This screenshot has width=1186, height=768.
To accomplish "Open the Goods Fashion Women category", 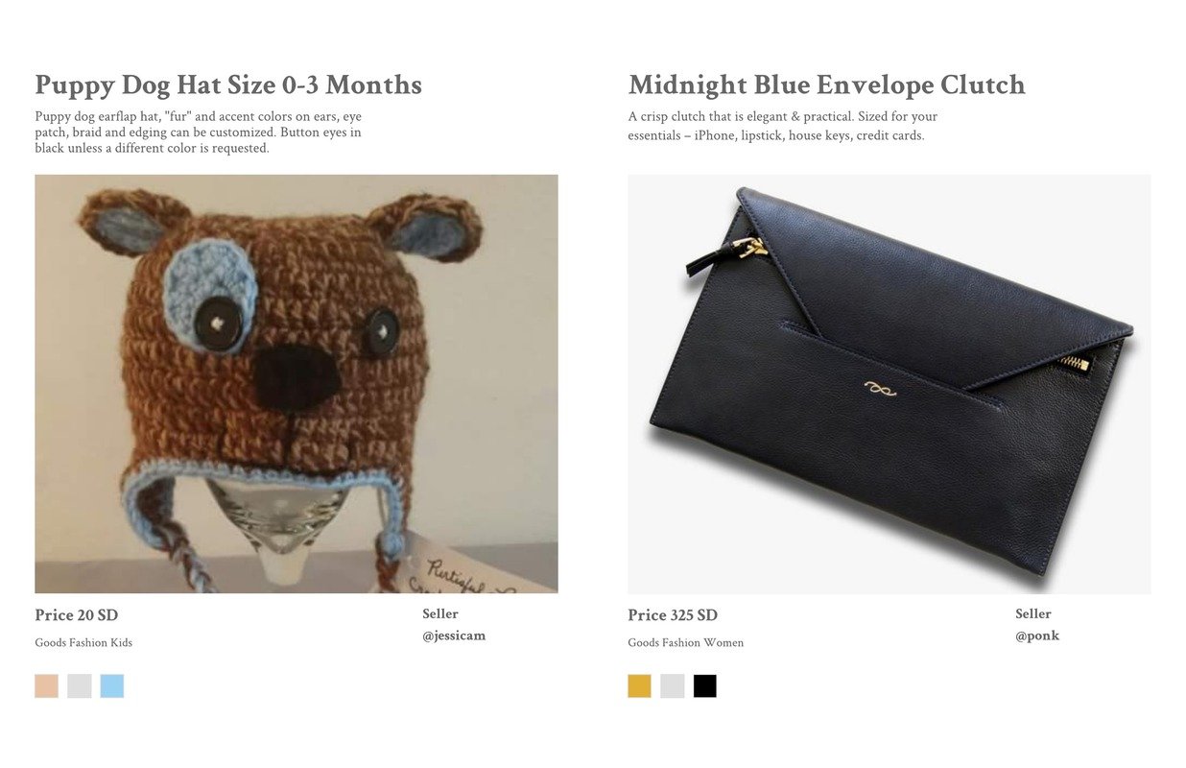I will coord(686,643).
